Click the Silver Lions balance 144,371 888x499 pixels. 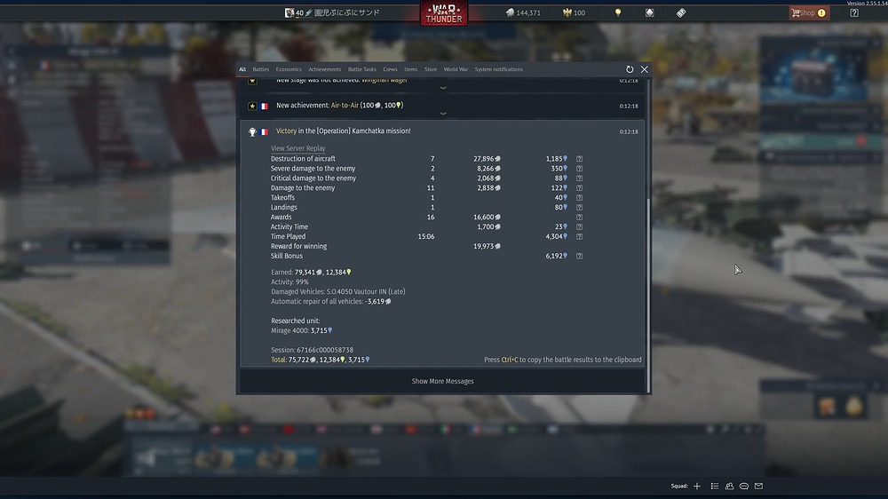[523, 12]
